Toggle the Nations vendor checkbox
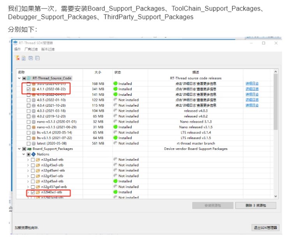 point(28,154)
